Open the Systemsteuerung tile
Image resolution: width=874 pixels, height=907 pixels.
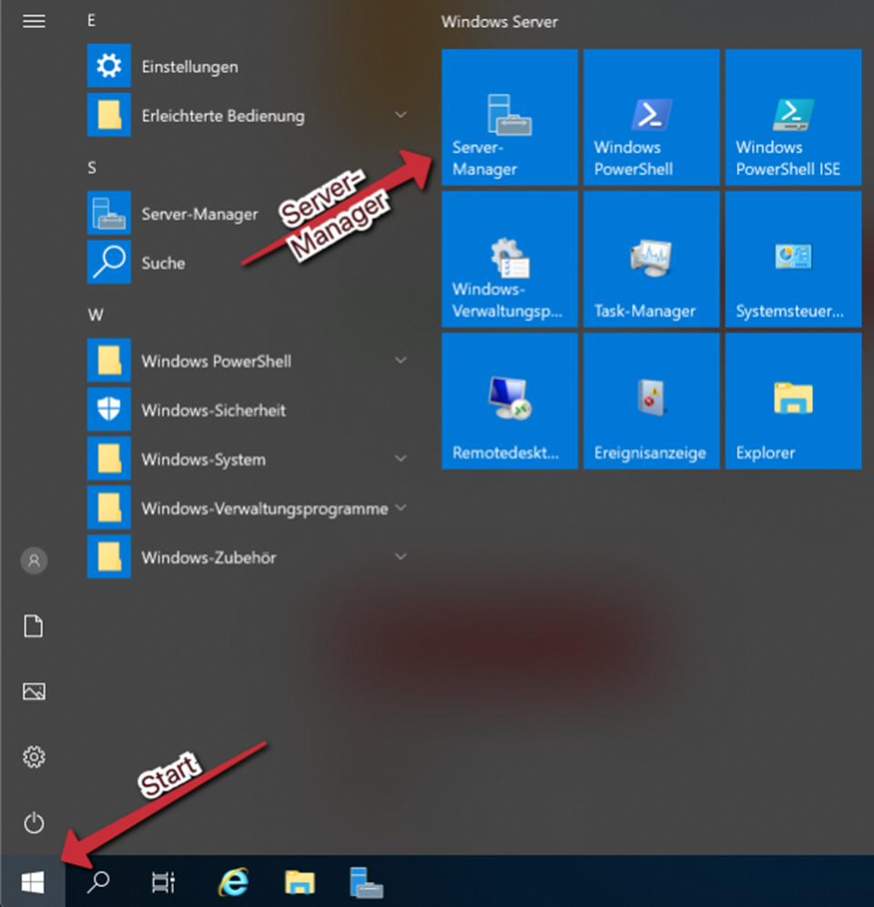pyautogui.click(x=793, y=260)
